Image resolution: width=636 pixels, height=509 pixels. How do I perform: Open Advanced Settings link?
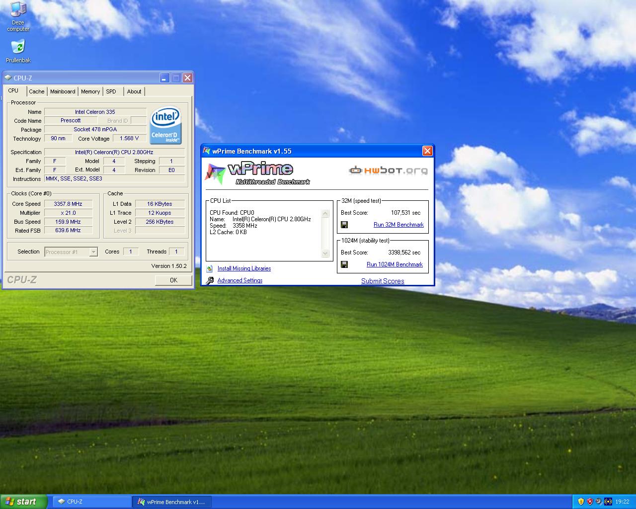[239, 280]
